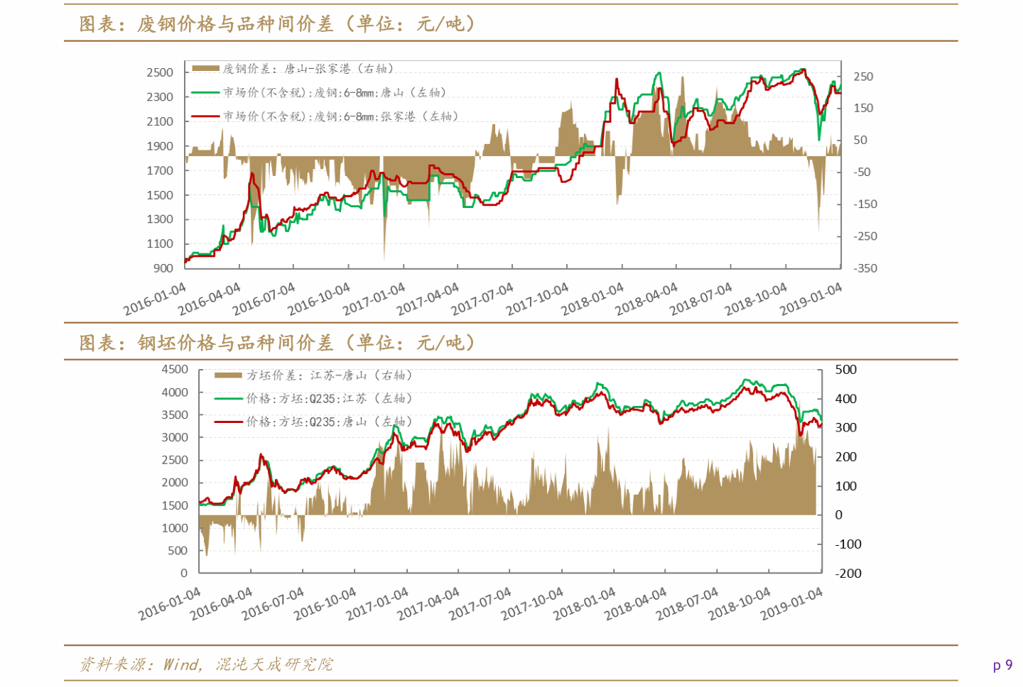Viewport: 1023px width, 687px height.
Task: Click date label '2018-01-04' under 钢坯 chart
Action: [584, 604]
